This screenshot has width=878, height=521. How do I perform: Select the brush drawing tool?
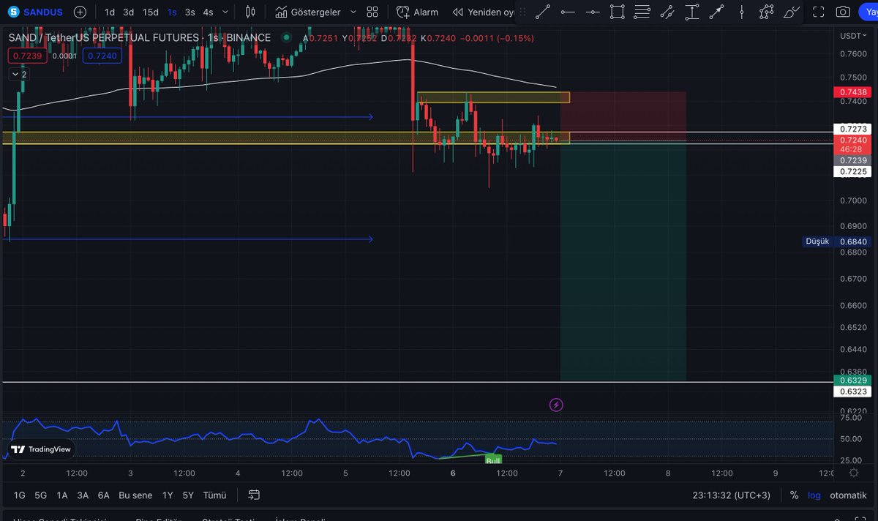click(792, 12)
